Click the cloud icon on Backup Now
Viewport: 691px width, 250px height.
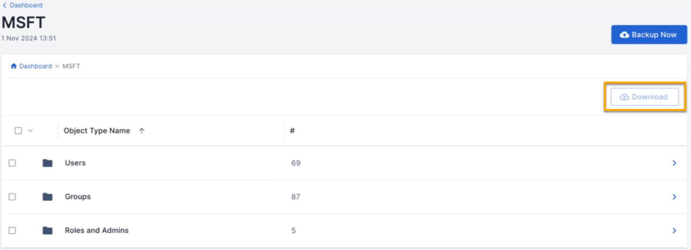(624, 35)
